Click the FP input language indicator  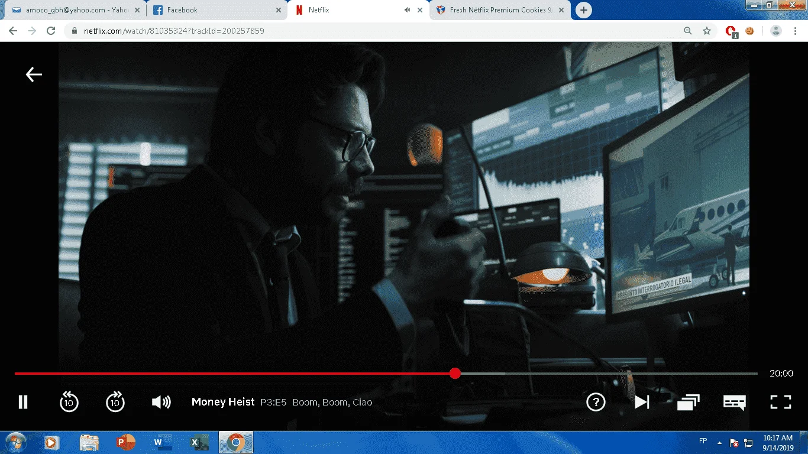tap(703, 441)
